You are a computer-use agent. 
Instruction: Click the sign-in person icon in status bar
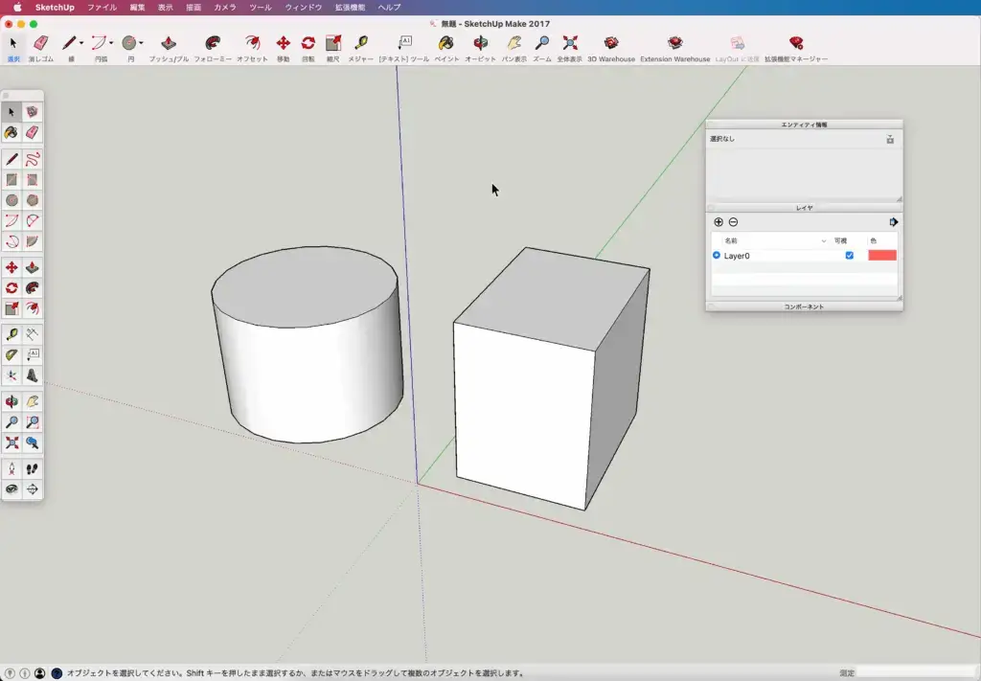click(39, 673)
